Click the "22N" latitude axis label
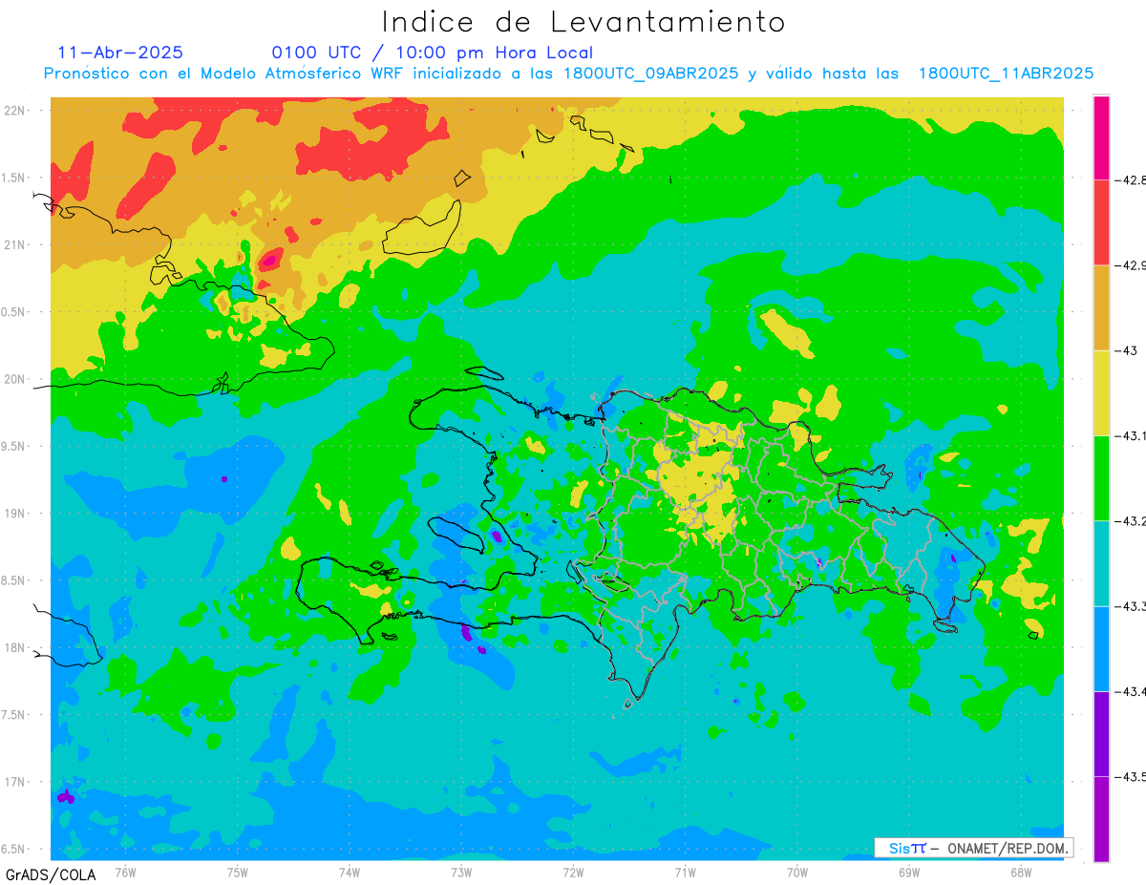Image resolution: width=1146 pixels, height=885 pixels. [15, 111]
